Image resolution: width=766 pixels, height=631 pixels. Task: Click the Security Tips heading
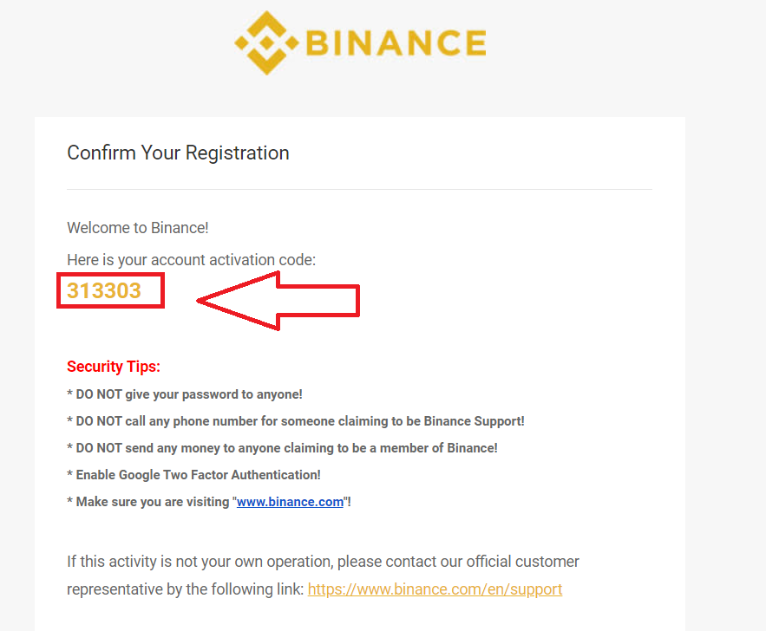[x=114, y=367]
